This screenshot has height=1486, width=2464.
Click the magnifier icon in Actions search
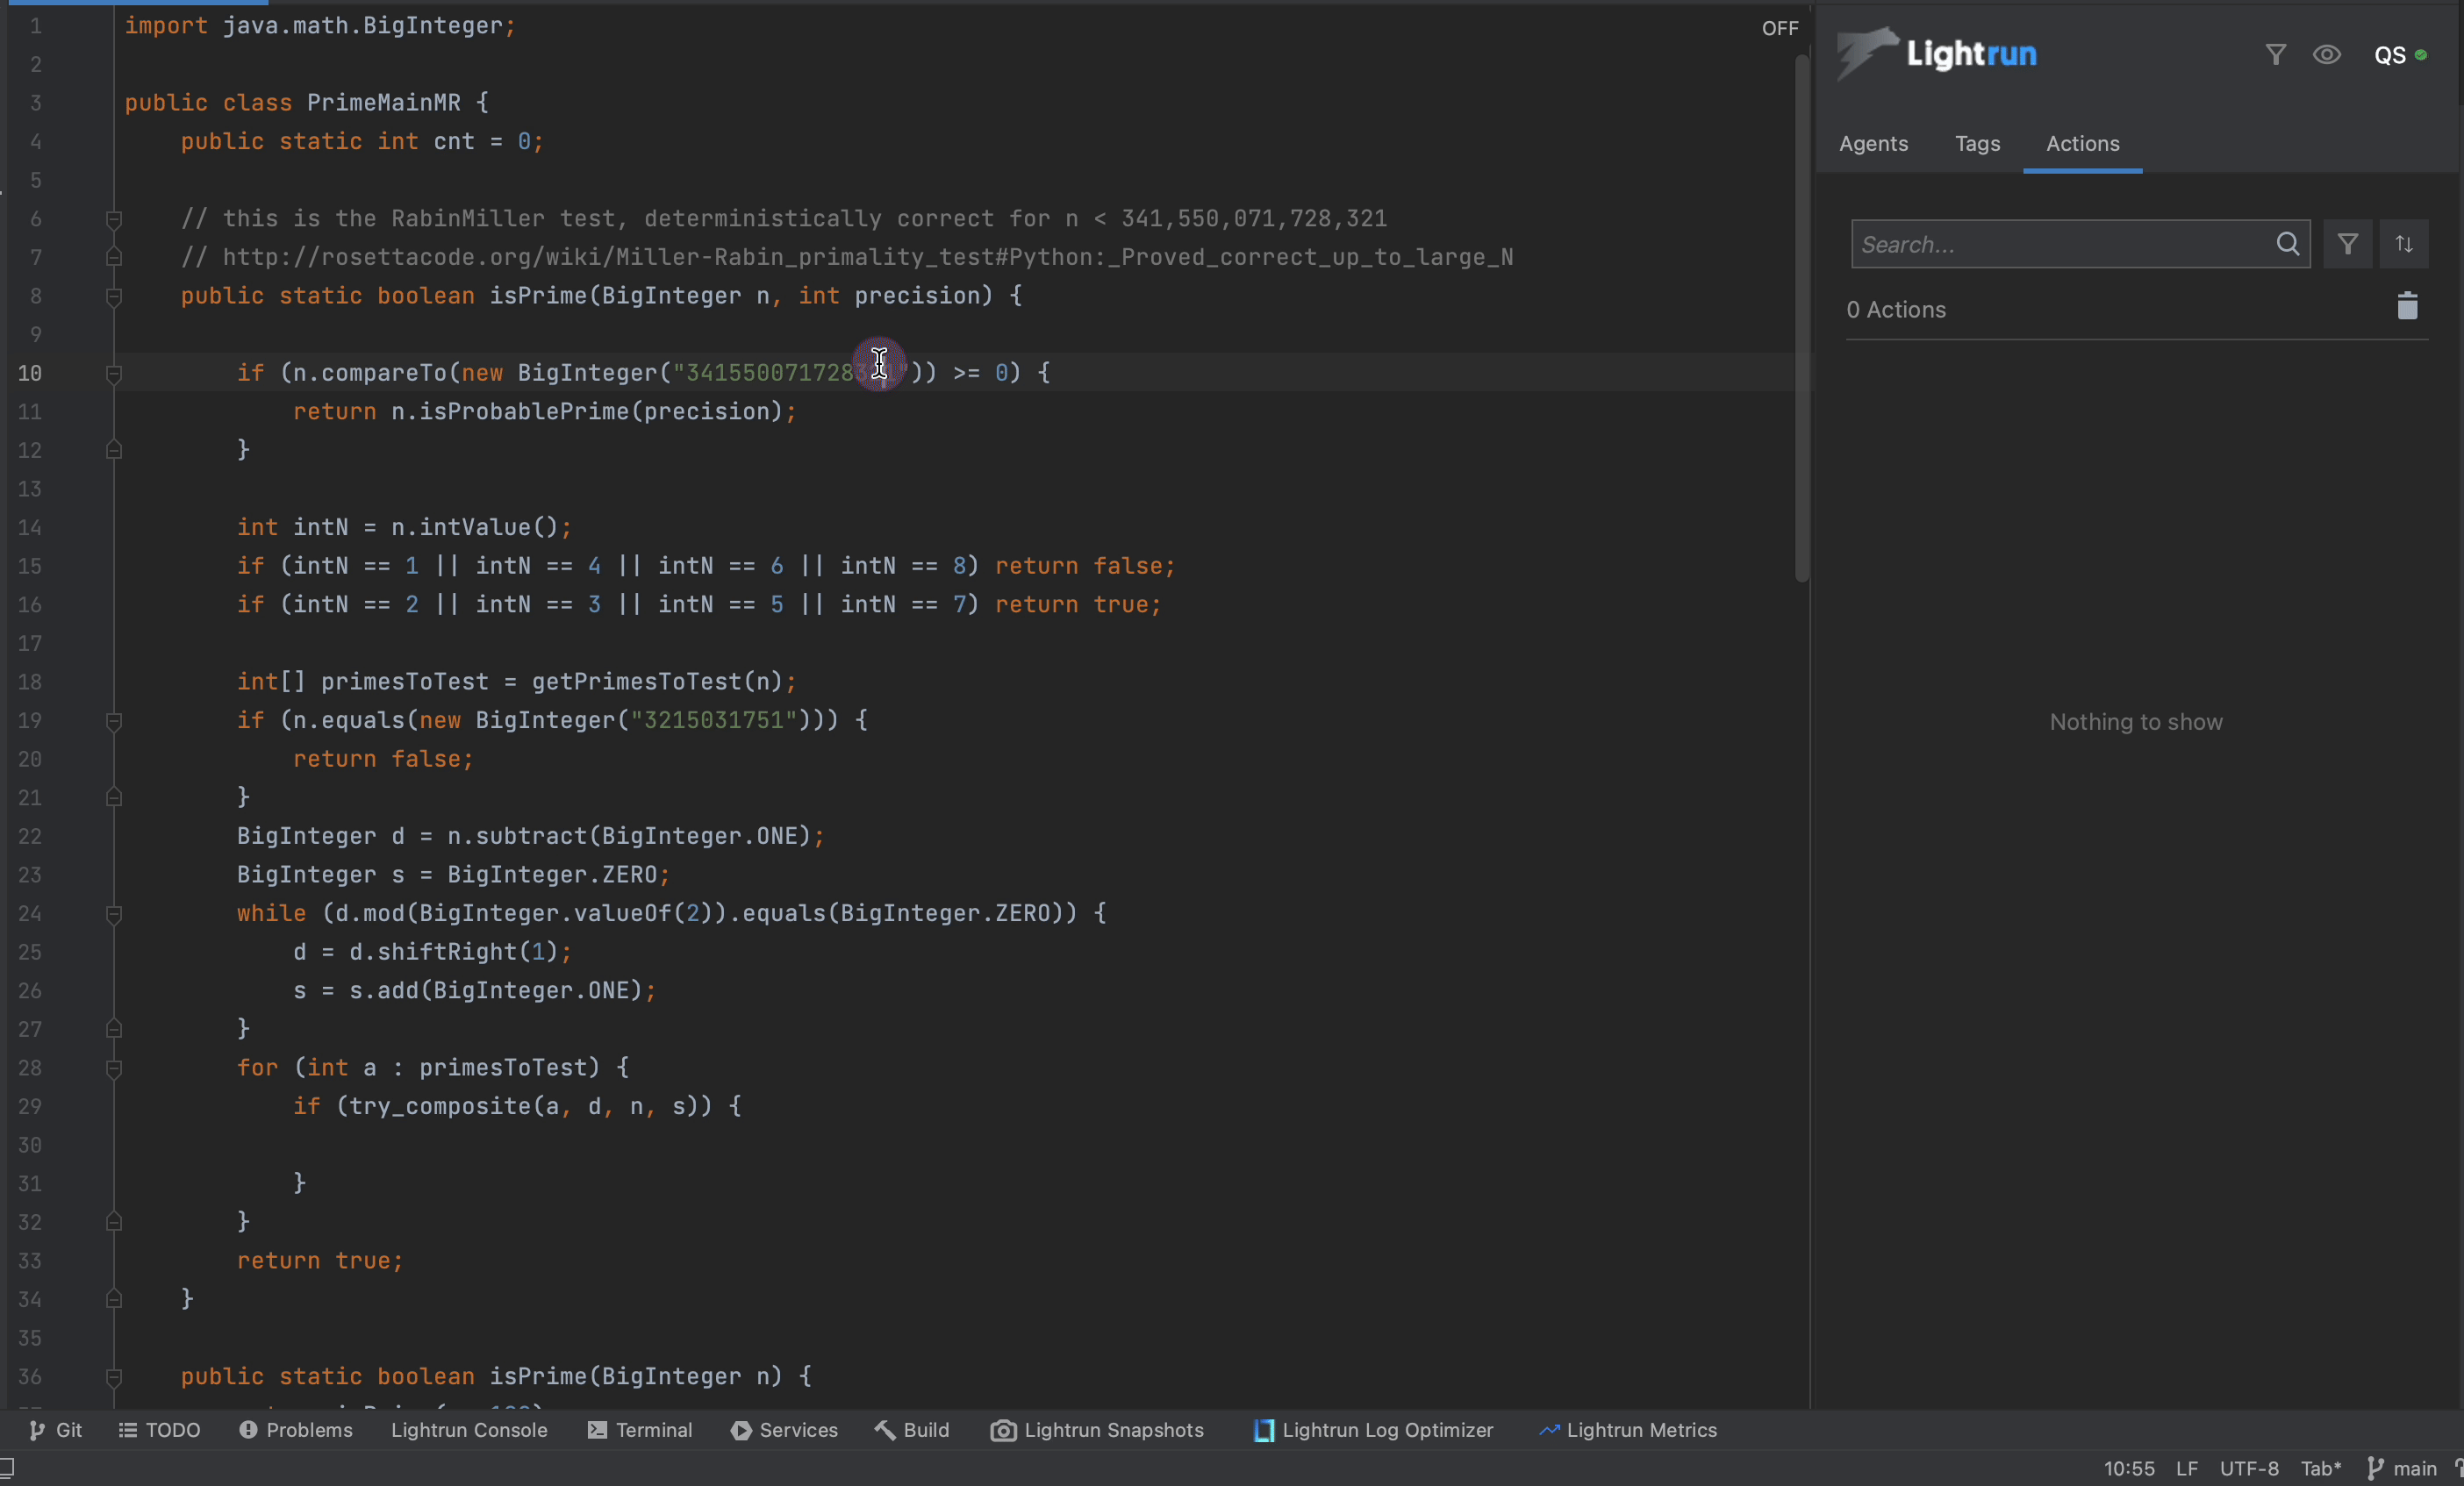pyautogui.click(x=2287, y=244)
